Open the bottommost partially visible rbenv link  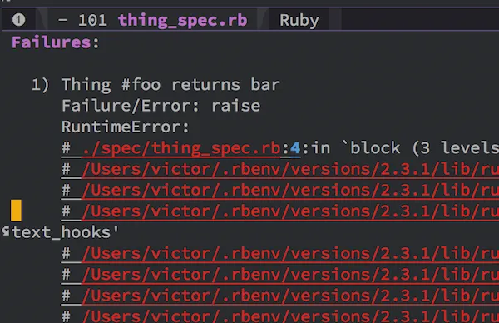[290, 316]
